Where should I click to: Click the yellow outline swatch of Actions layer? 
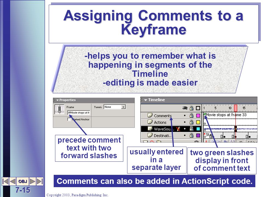point(198,122)
